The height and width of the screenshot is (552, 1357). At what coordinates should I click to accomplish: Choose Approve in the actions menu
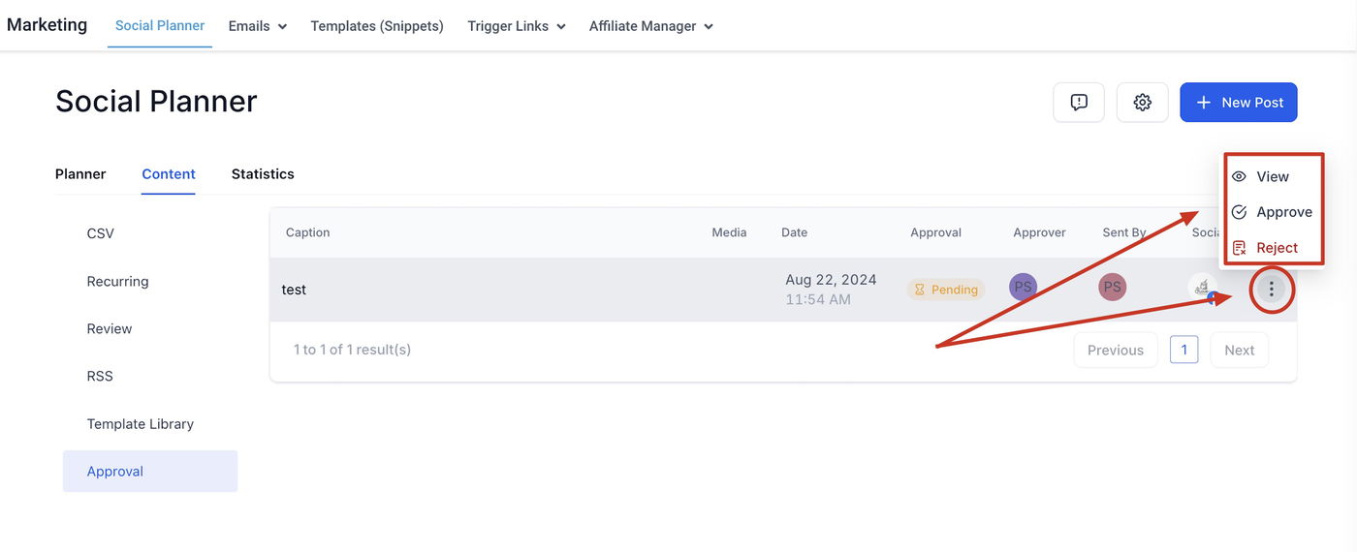[x=1272, y=212]
